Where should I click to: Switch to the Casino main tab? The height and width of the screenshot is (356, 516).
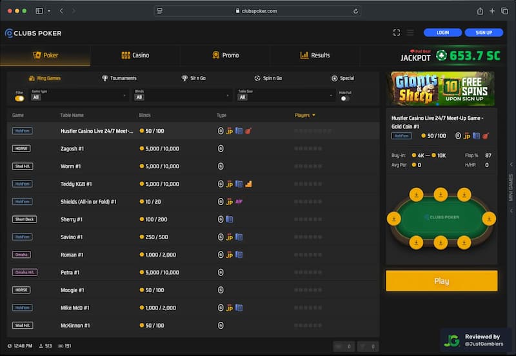[135, 55]
